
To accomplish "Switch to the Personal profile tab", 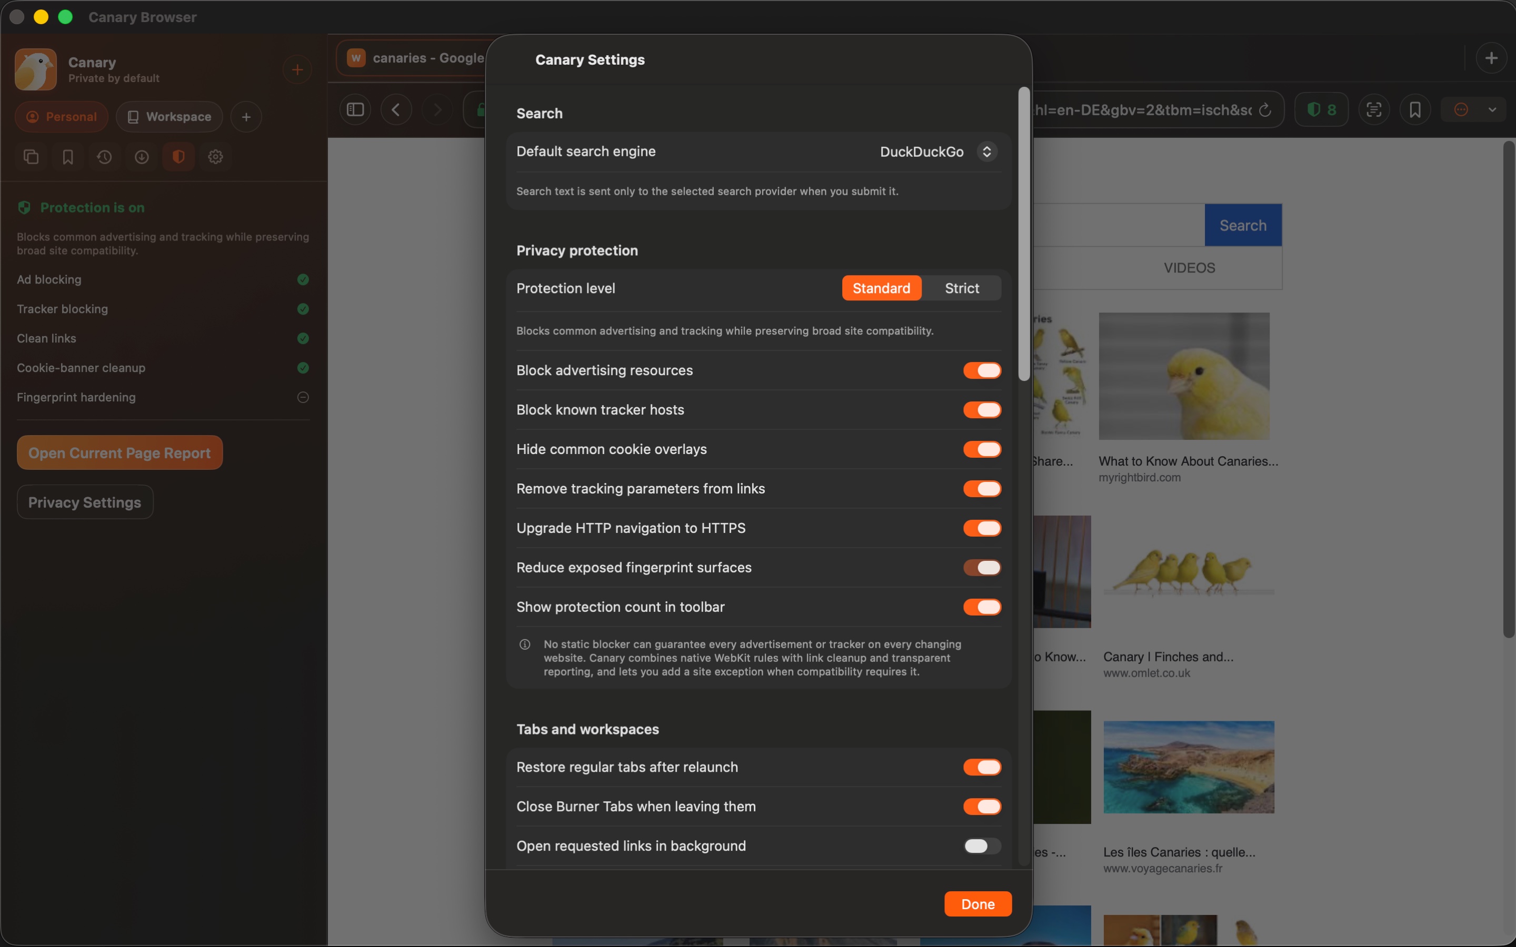I will (62, 117).
